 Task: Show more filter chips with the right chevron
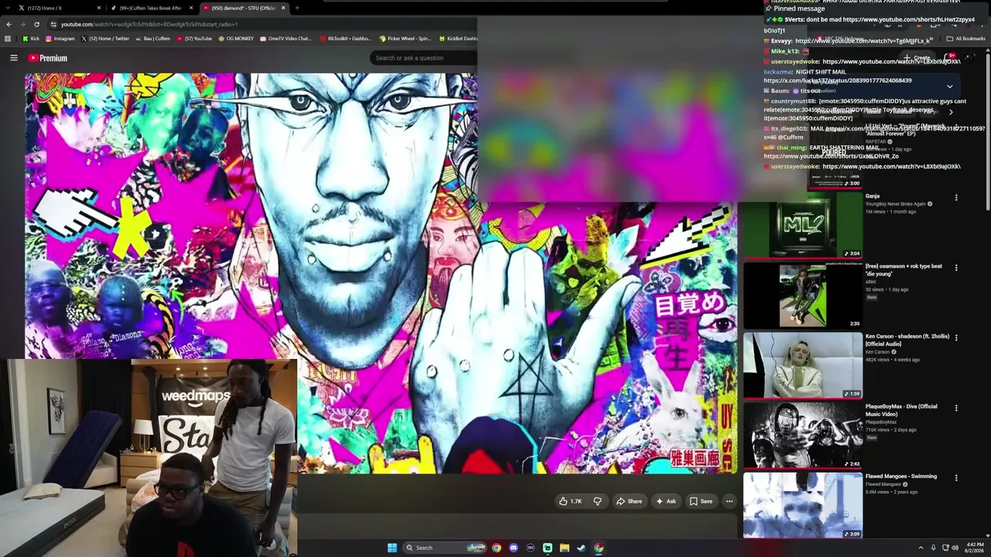[952, 112]
